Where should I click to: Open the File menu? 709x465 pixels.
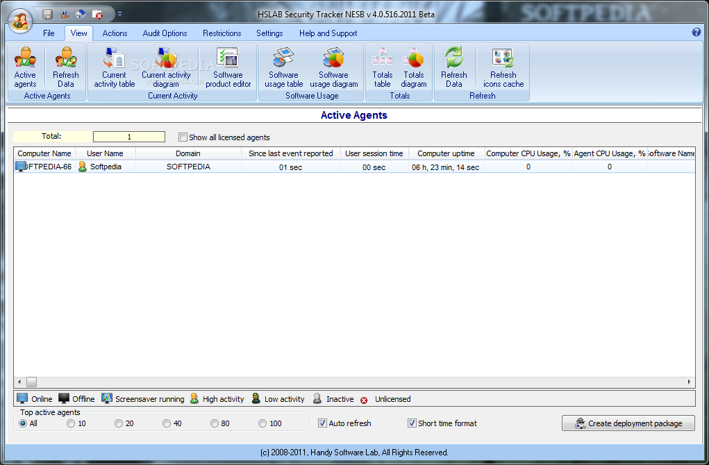[x=49, y=33]
